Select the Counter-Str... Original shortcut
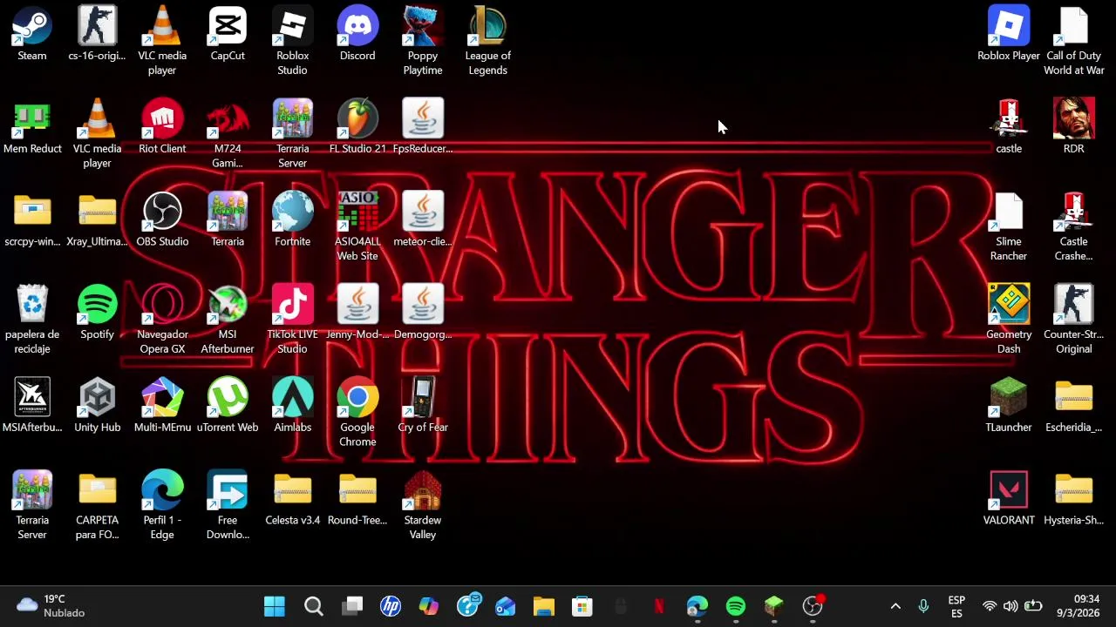1116x627 pixels. pyautogui.click(x=1074, y=320)
